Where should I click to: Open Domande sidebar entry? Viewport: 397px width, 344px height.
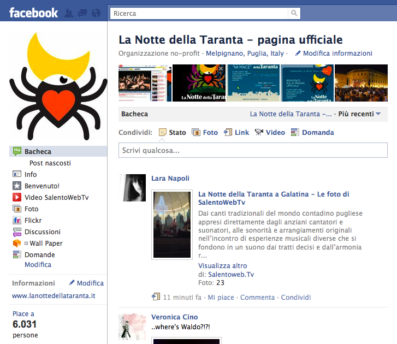[x=40, y=255]
